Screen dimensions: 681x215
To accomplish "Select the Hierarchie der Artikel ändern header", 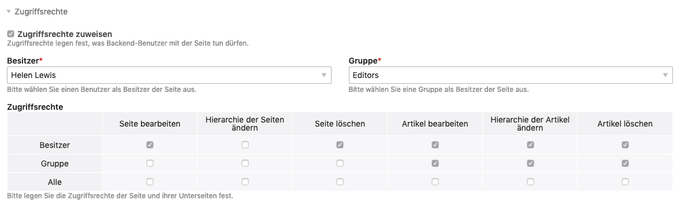I will [530, 124].
